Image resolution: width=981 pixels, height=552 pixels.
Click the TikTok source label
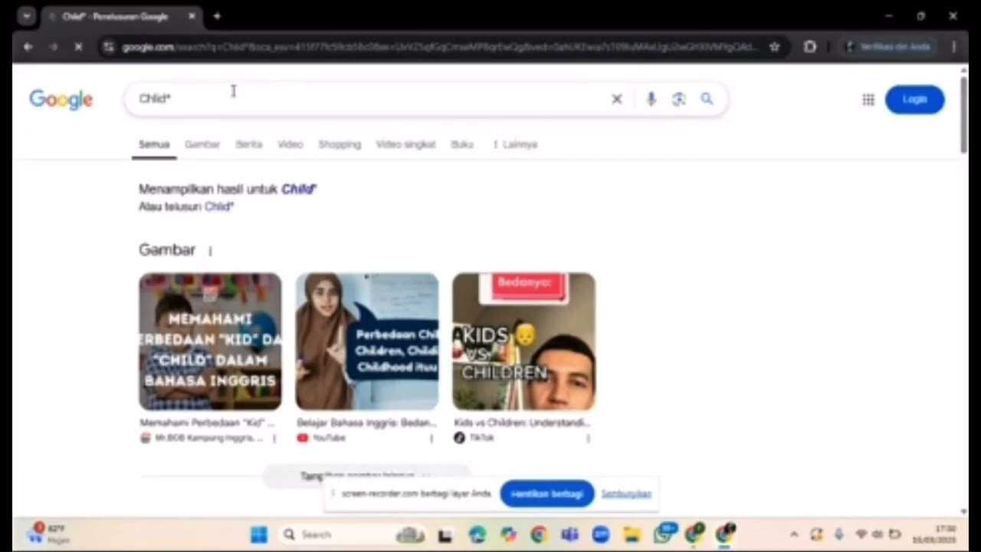click(x=482, y=438)
